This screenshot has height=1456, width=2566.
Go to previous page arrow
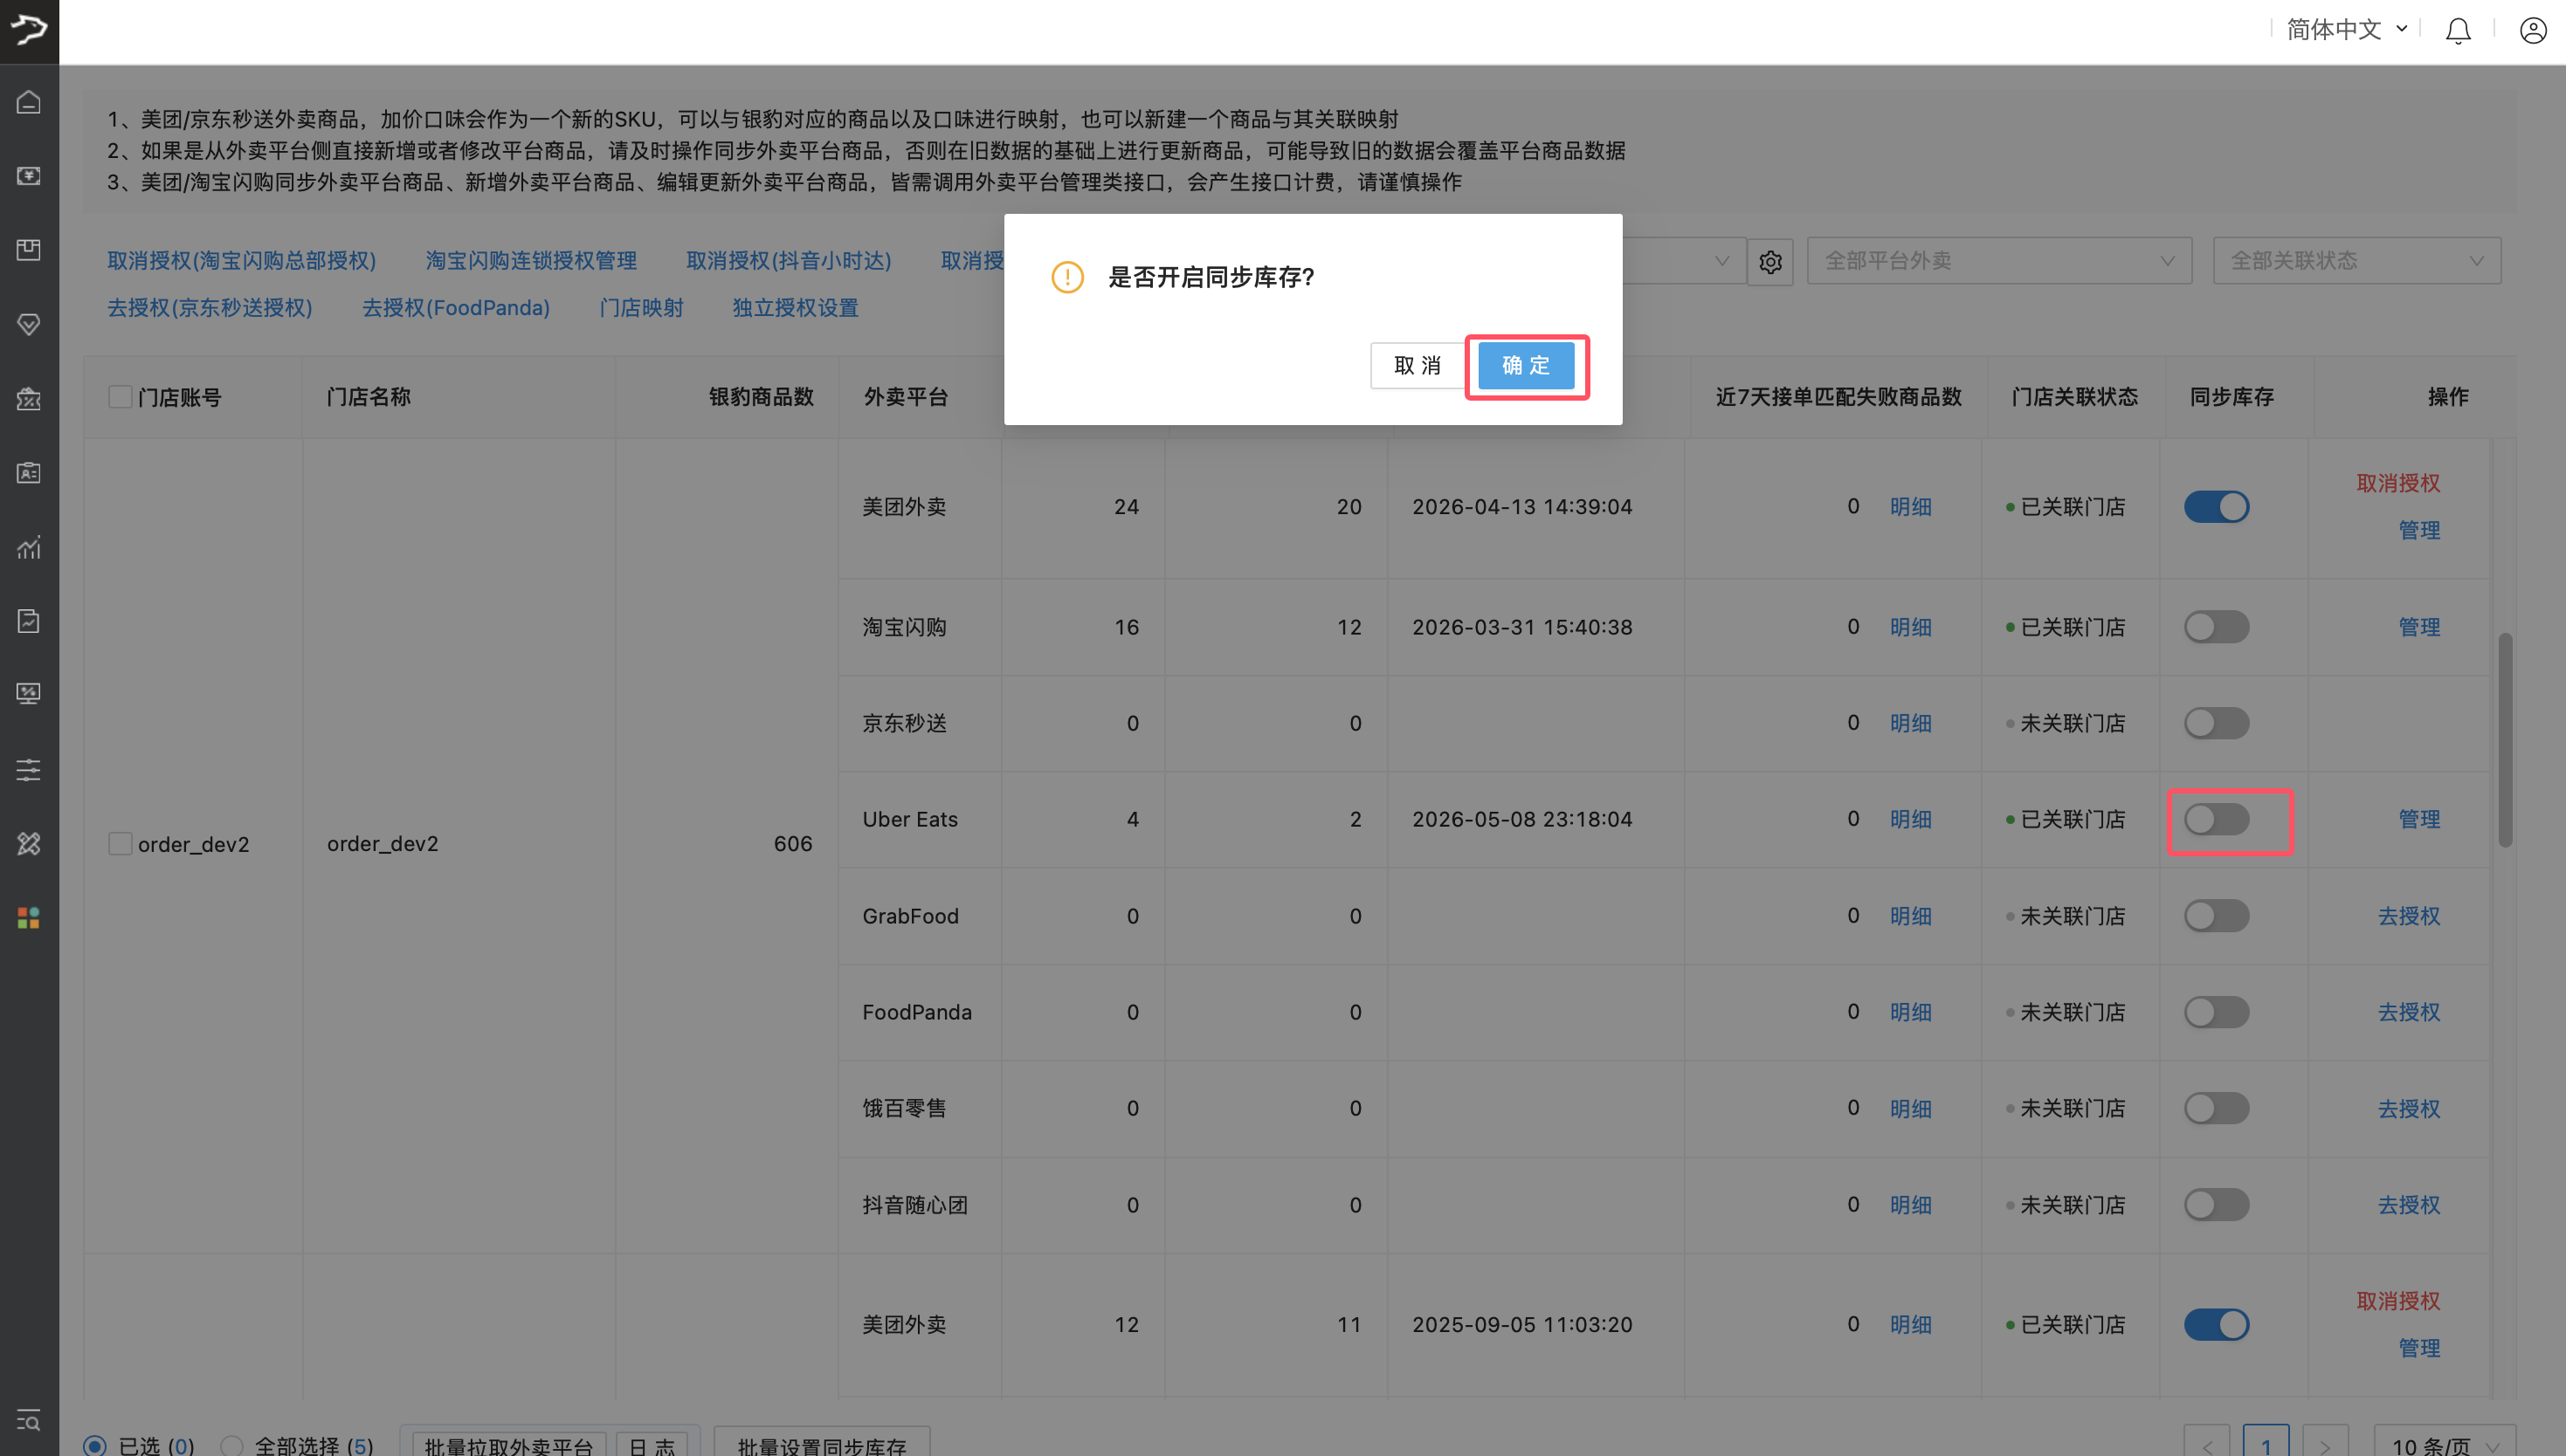pyautogui.click(x=2207, y=1445)
